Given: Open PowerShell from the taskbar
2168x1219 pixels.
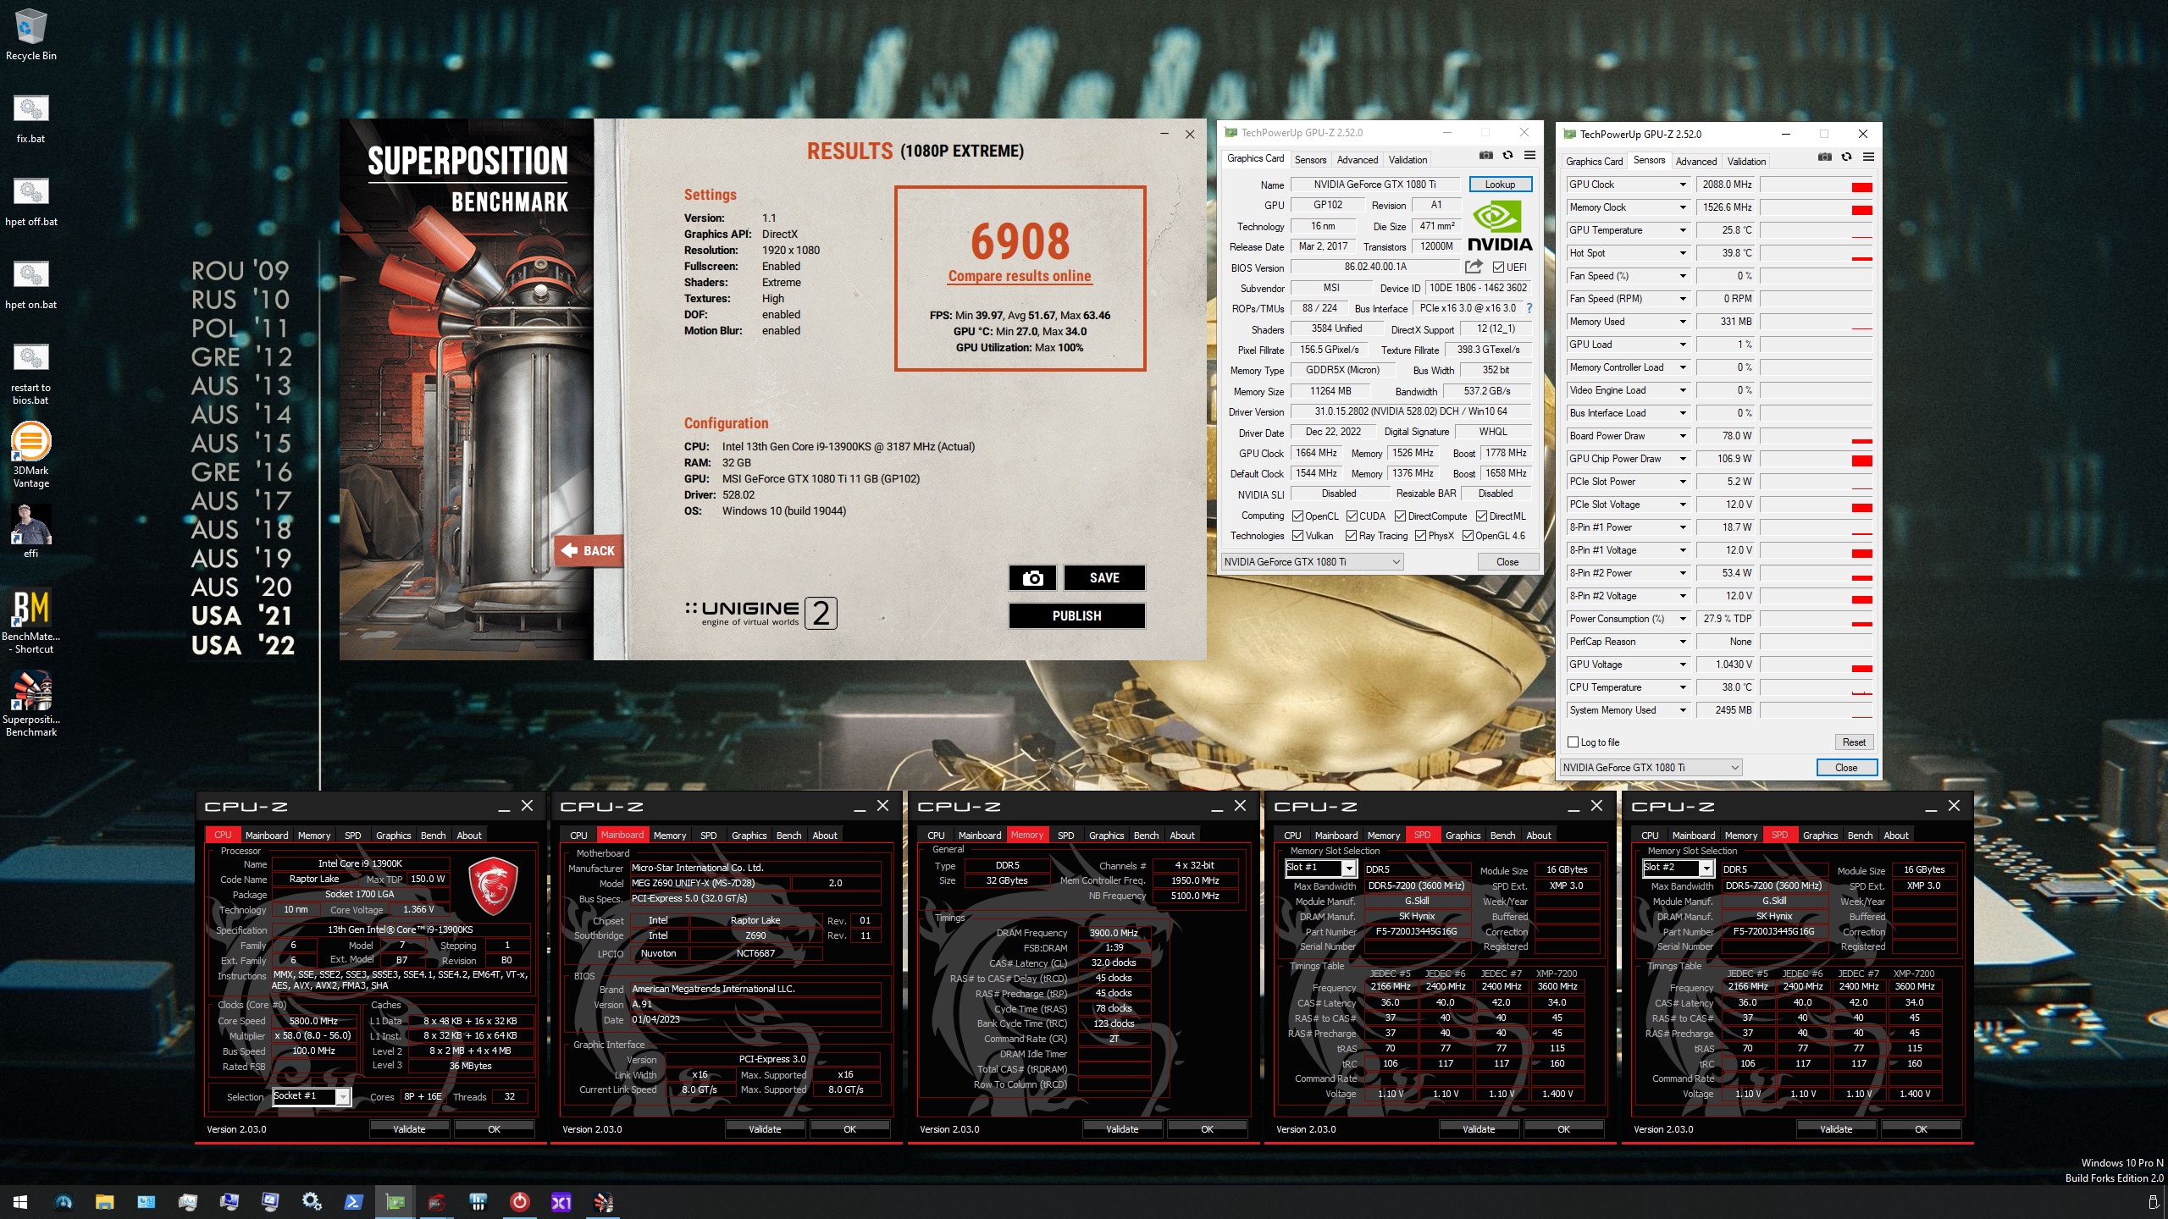Looking at the screenshot, I should [x=353, y=1202].
